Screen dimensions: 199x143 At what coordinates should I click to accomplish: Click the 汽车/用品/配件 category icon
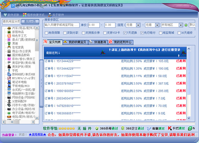[x=9, y=28]
